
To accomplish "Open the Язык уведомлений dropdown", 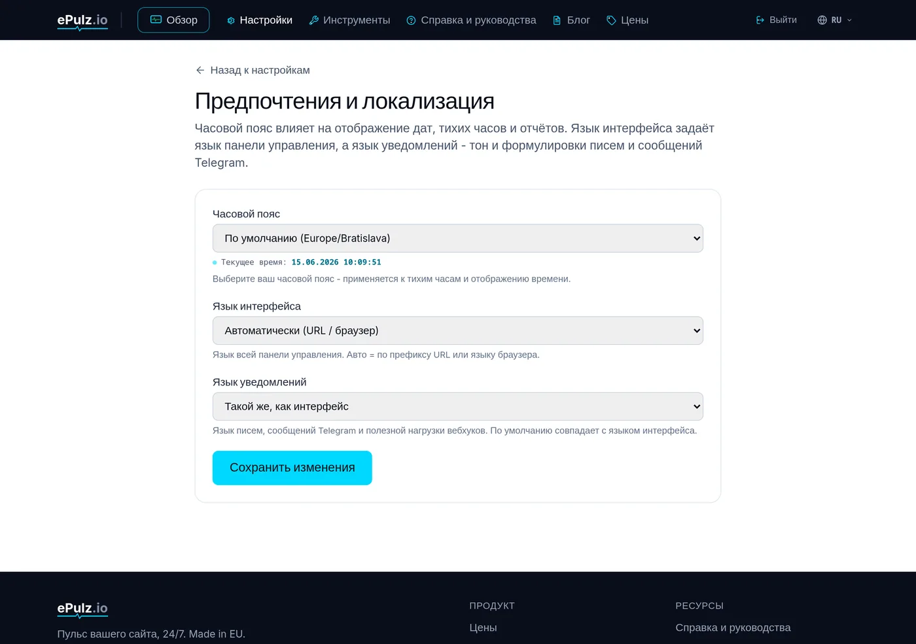I will click(458, 406).
